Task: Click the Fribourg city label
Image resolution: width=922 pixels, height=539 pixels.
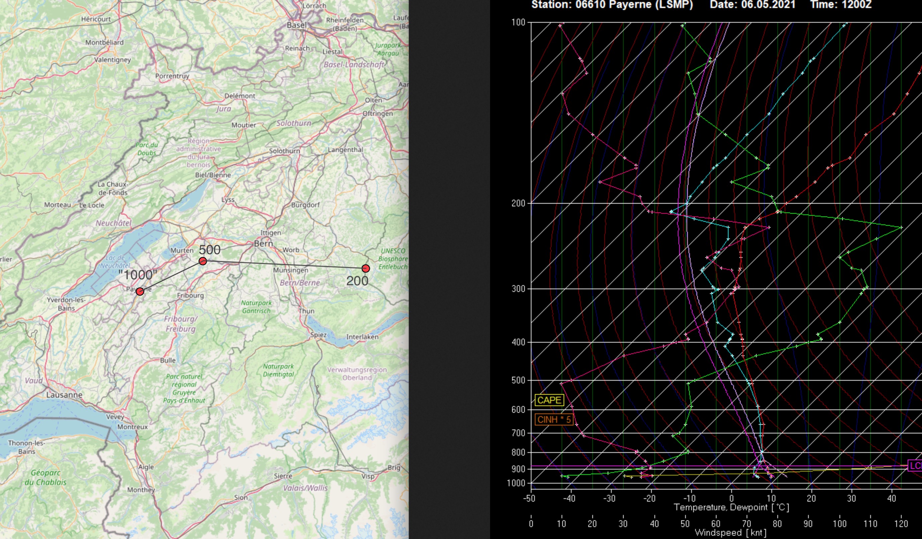Action: (190, 296)
